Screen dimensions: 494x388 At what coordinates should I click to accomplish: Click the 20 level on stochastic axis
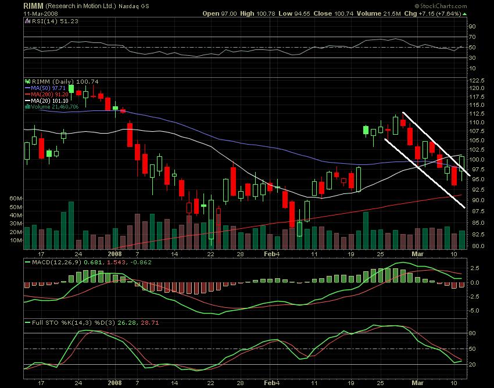(472, 365)
